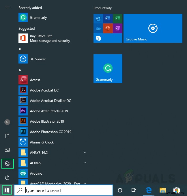Screen dimensions: 187x196
Task: Open Adobe Acrobat Distiller DC
Action: (x=45, y=100)
